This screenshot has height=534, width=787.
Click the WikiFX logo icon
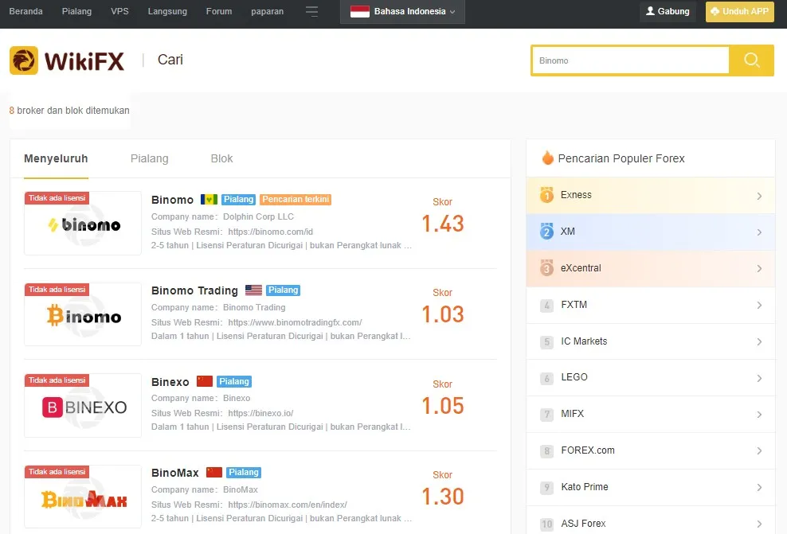tap(24, 60)
